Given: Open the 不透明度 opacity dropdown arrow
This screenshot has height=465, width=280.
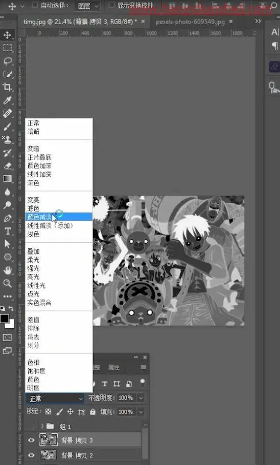Looking at the screenshot, I should [141, 398].
